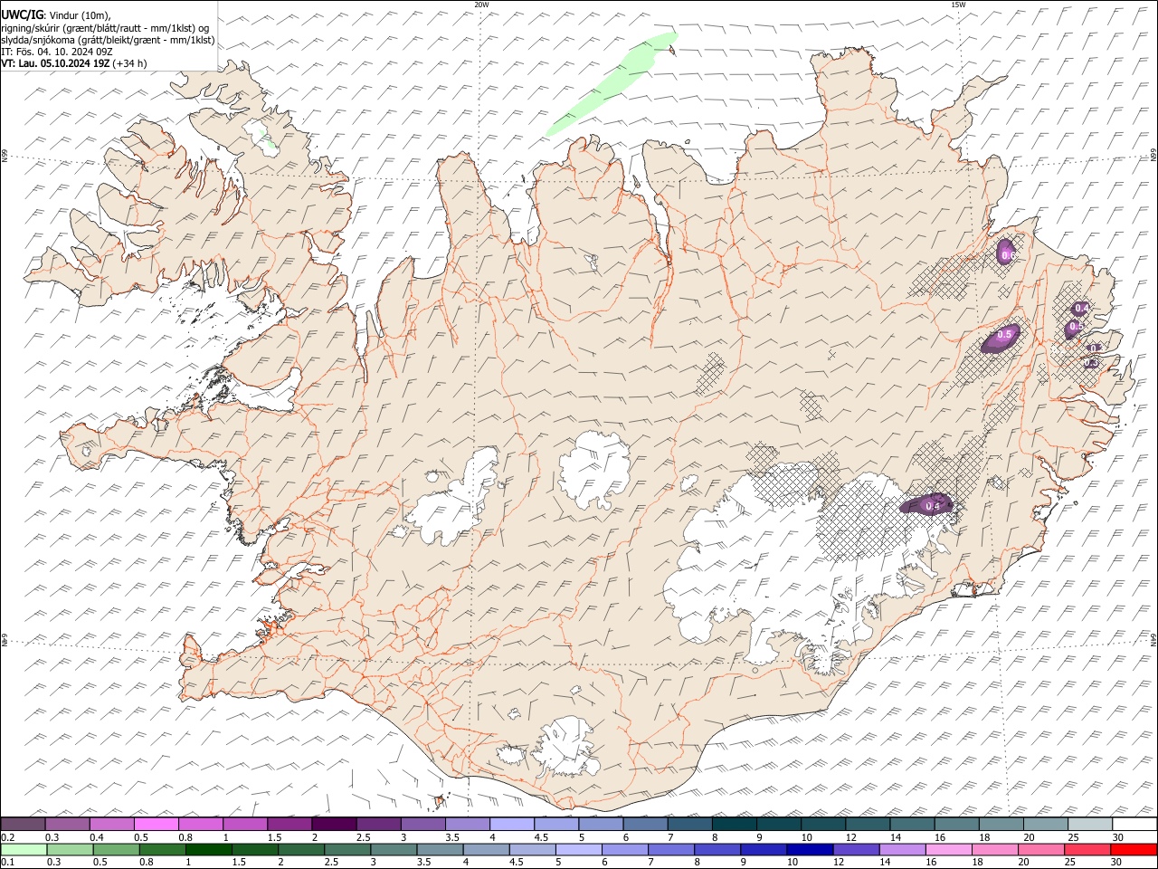Click the light pink 16 rain scale swatch
Viewport: 1158px width, 869px height.
click(x=949, y=849)
